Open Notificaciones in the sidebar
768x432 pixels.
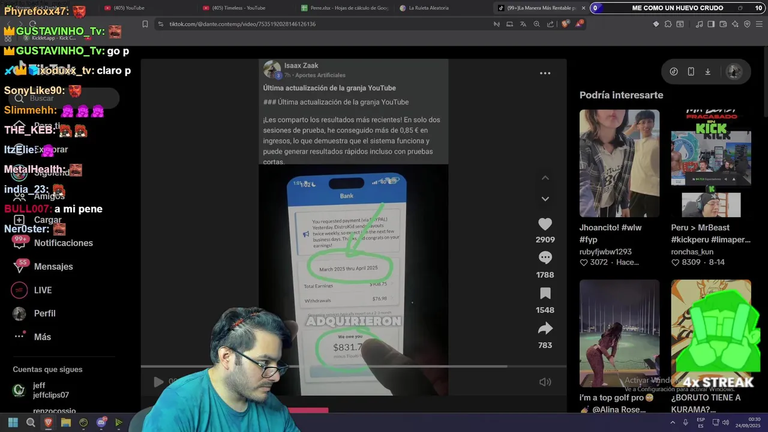[54, 243]
